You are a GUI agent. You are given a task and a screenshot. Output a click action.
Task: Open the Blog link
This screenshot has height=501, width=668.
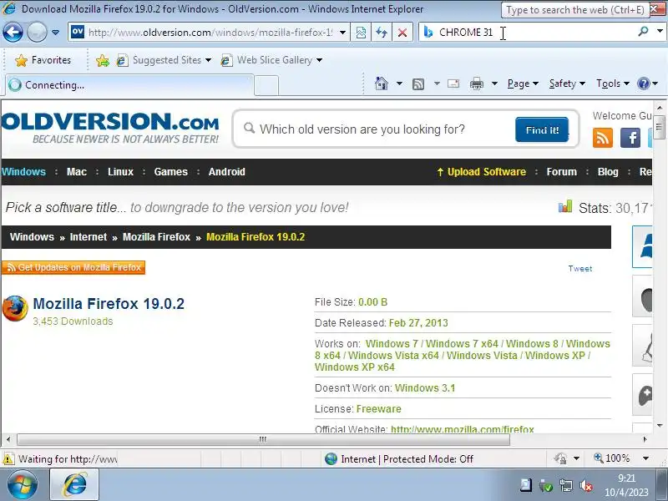tap(608, 172)
